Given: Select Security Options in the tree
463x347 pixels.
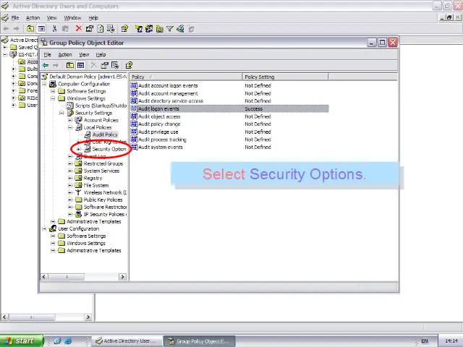Looking at the screenshot, I should [x=109, y=149].
